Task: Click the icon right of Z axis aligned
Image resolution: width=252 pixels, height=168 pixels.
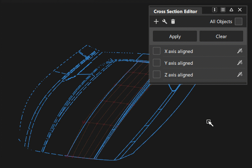Action: point(240,74)
